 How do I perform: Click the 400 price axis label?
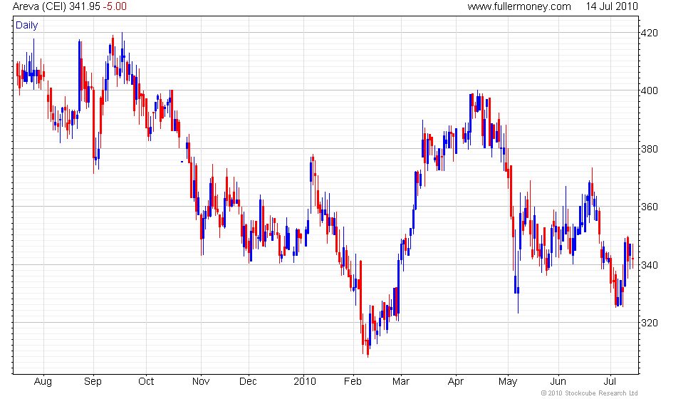click(x=649, y=91)
